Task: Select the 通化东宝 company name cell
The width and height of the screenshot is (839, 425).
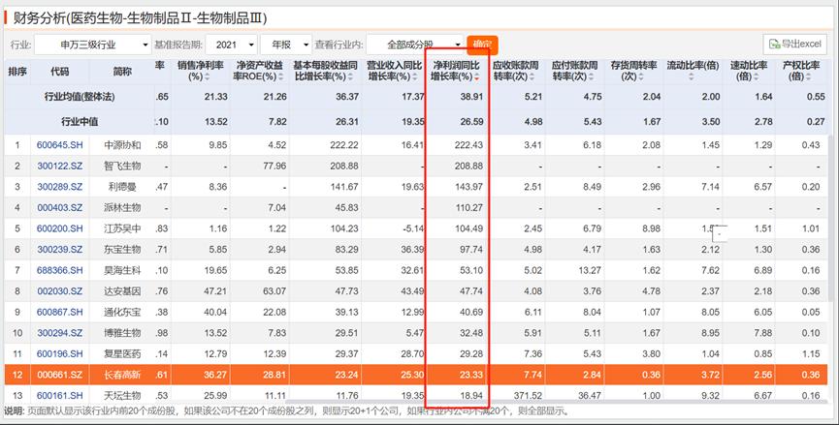Action: coord(122,312)
